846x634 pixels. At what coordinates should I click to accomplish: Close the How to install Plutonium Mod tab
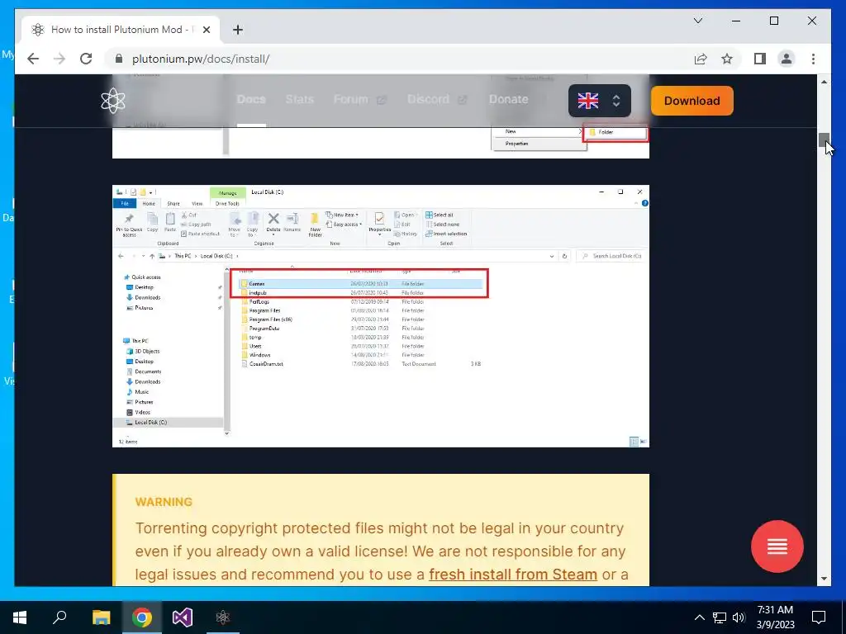click(x=206, y=30)
